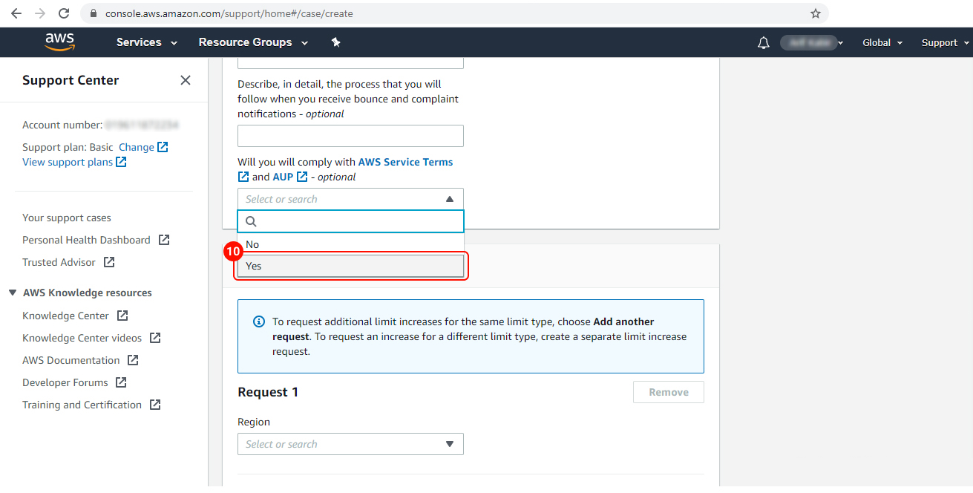
Task: Click the pin shortcut icon in navbar
Action: [335, 42]
